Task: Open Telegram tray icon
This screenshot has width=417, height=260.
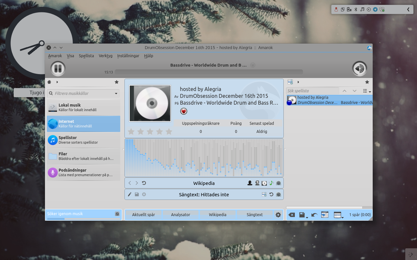Action: (x=375, y=9)
